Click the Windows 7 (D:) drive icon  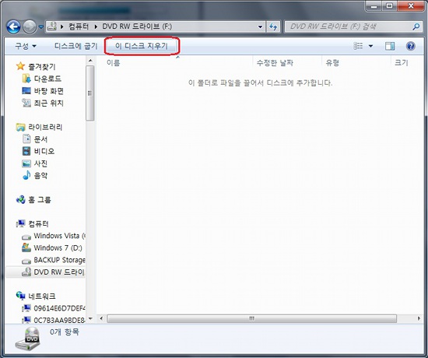pos(26,247)
